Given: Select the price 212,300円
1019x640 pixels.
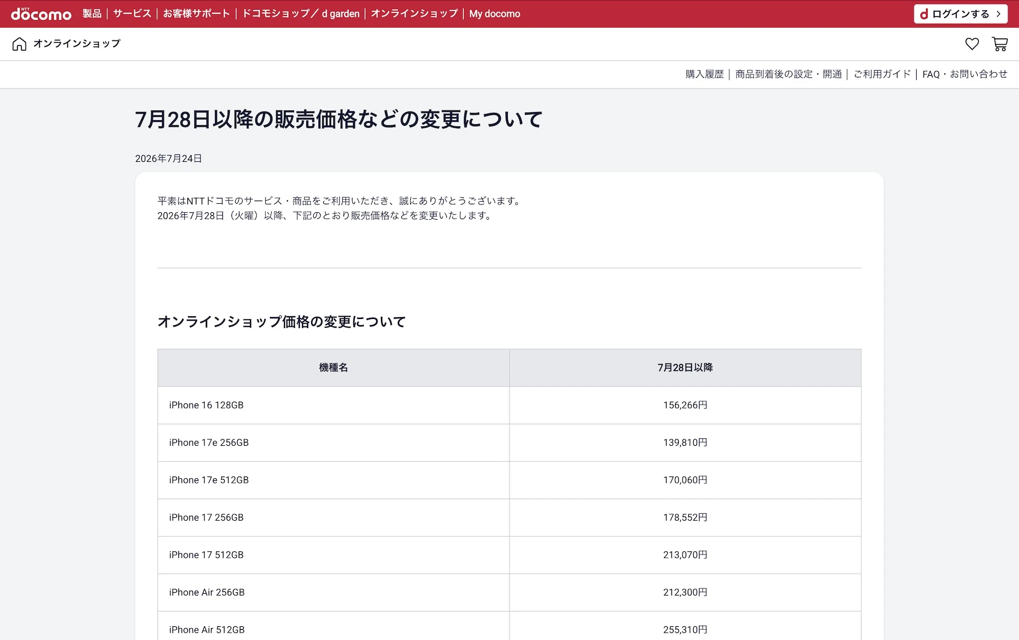Looking at the screenshot, I should [685, 592].
